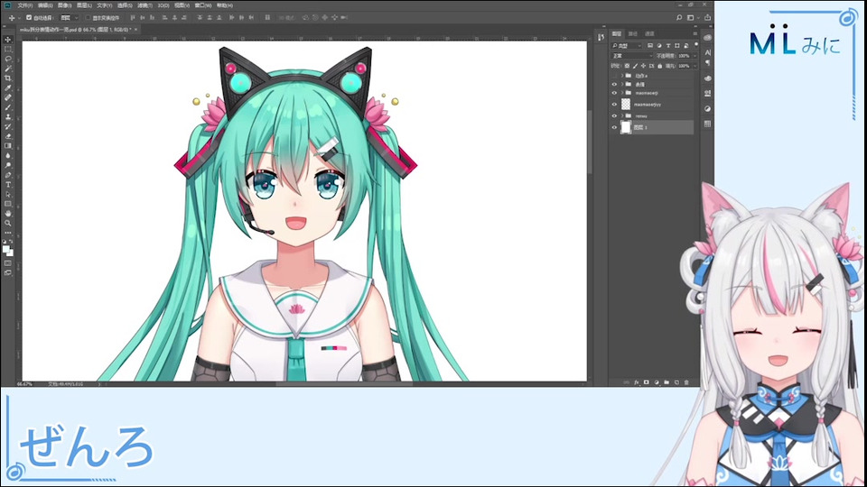The image size is (867, 487).
Task: Filter layers by pixel layer icon
Action: pyautogui.click(x=650, y=45)
